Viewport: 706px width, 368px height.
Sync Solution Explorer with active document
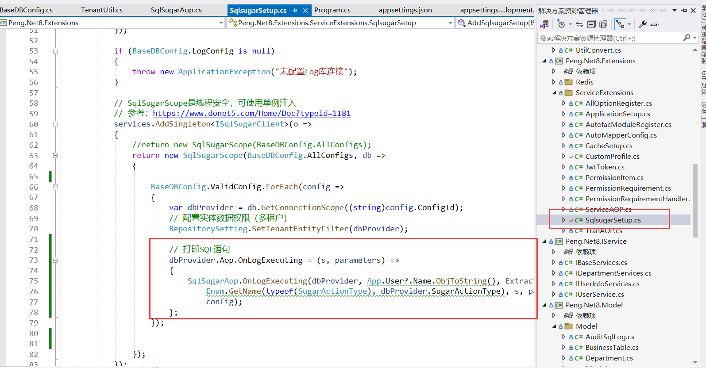tap(579, 24)
